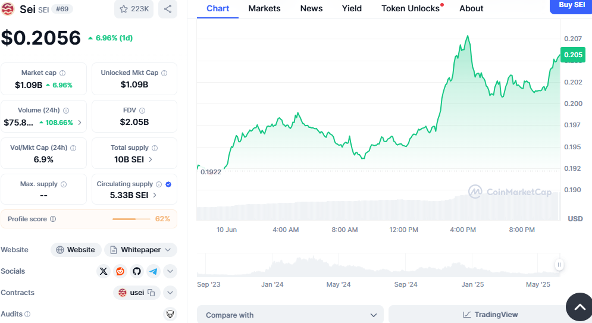The width and height of the screenshot is (592, 323).
Task: Switch to the Markets tab
Action: (264, 8)
